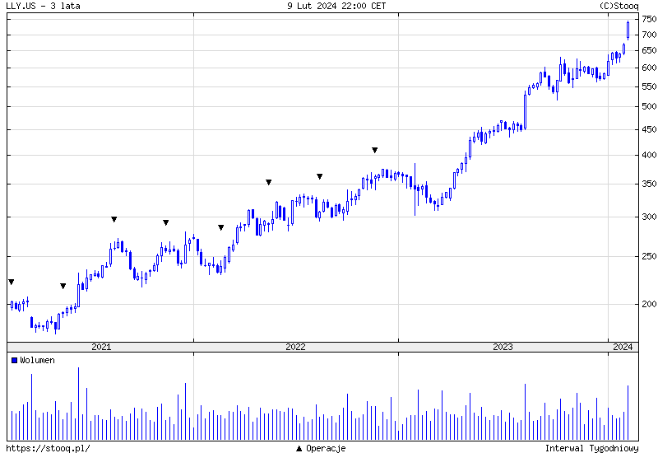This screenshot has width=658, height=453.
Task: Click the 500 price axis label
Action: pyautogui.click(x=649, y=106)
